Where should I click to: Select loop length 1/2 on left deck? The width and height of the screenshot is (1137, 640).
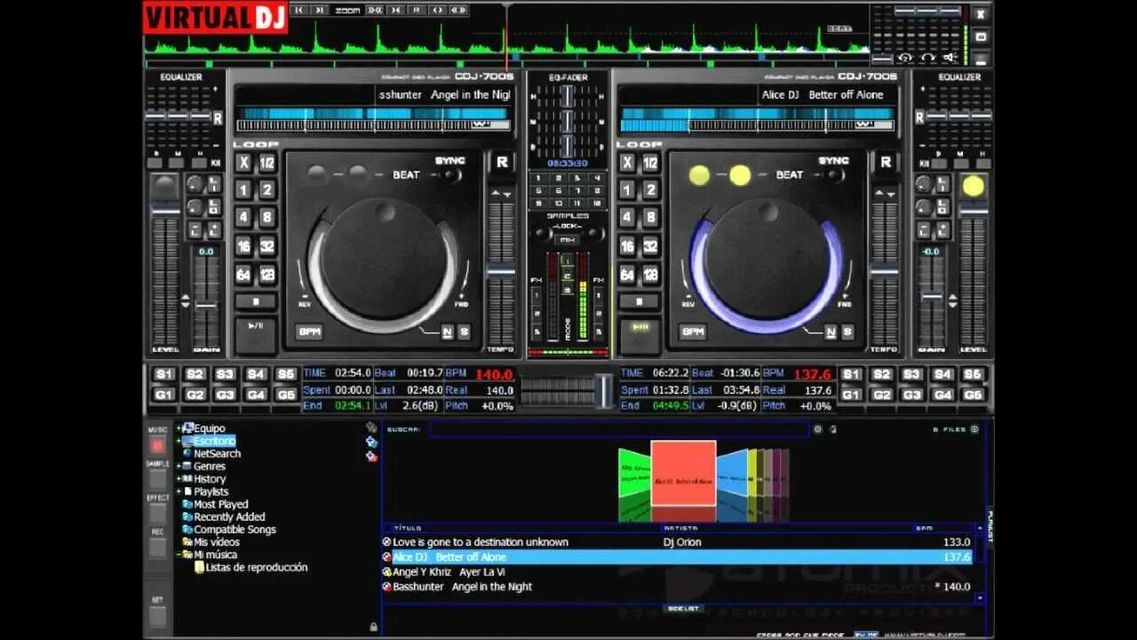(266, 163)
